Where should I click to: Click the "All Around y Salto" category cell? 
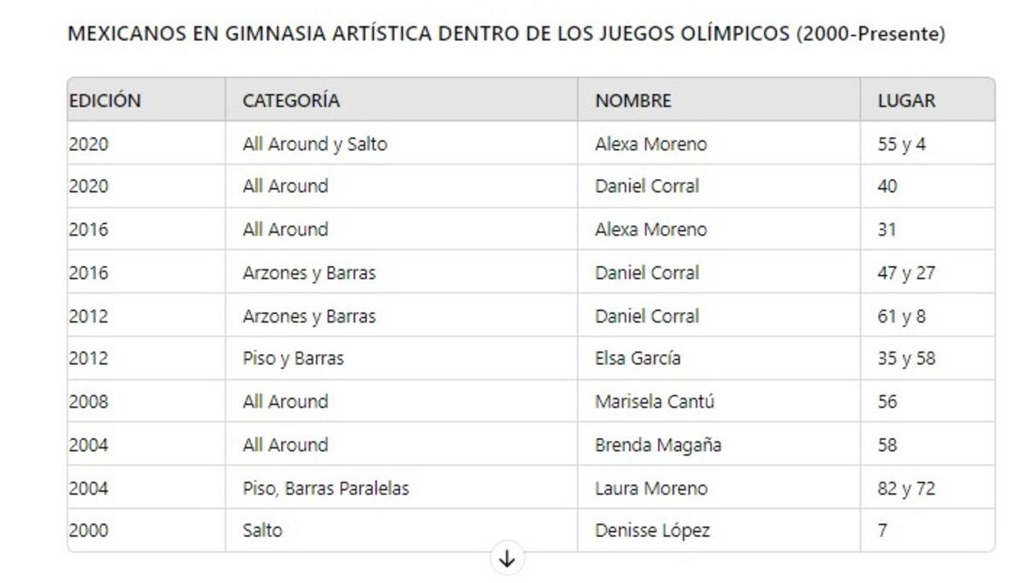315,145
